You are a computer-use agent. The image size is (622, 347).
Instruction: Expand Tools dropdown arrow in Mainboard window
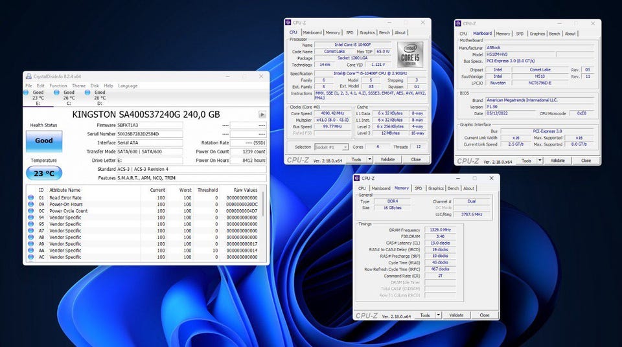tap(538, 161)
